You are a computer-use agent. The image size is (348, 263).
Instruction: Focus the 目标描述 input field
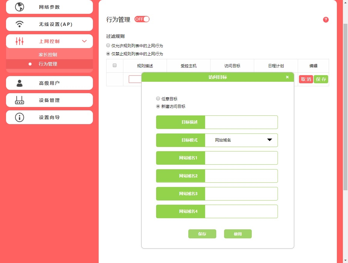coord(241,122)
